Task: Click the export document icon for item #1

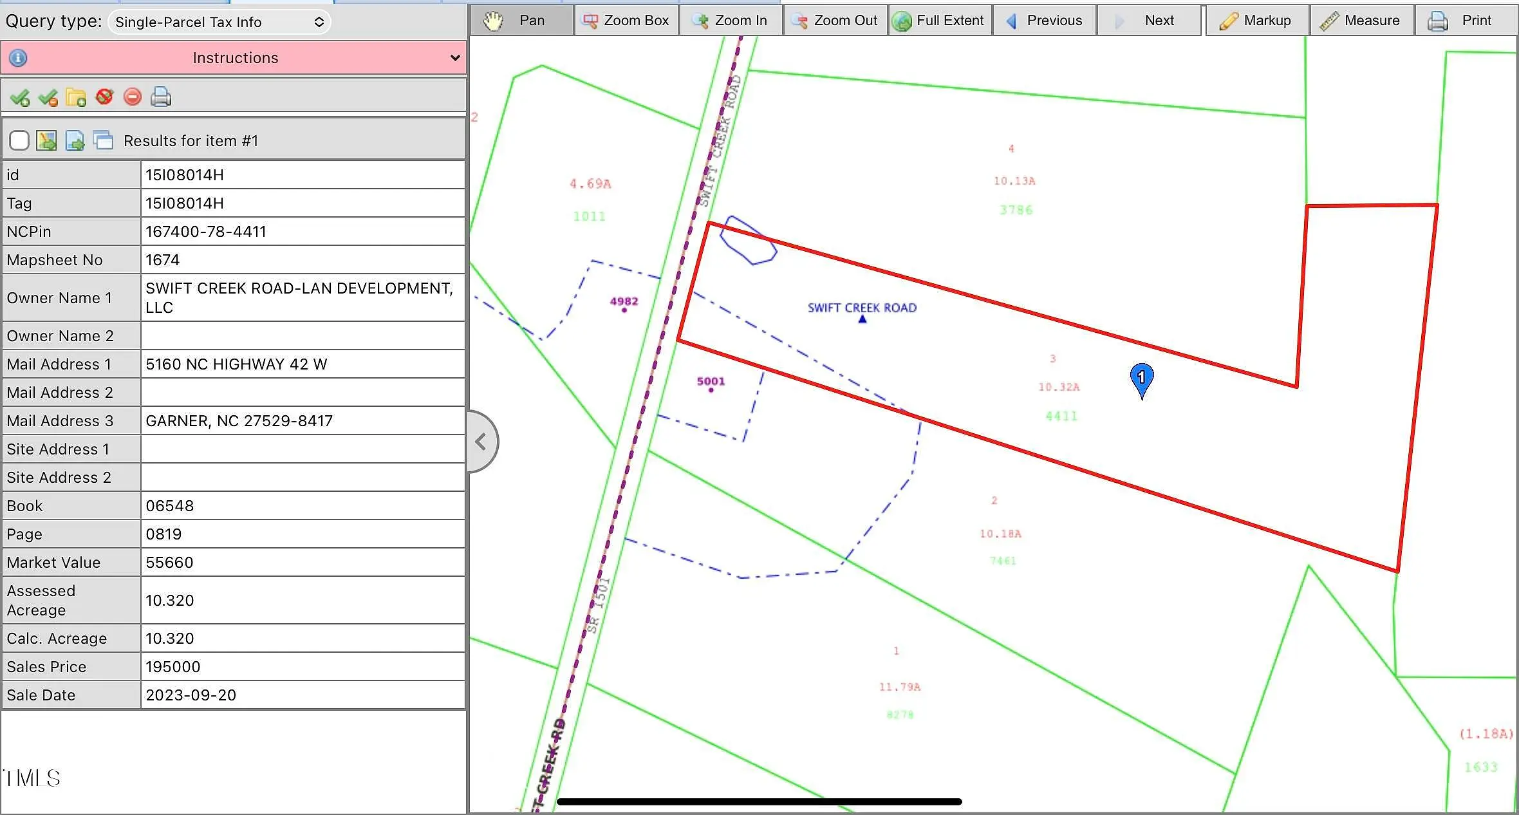Action: (x=75, y=140)
